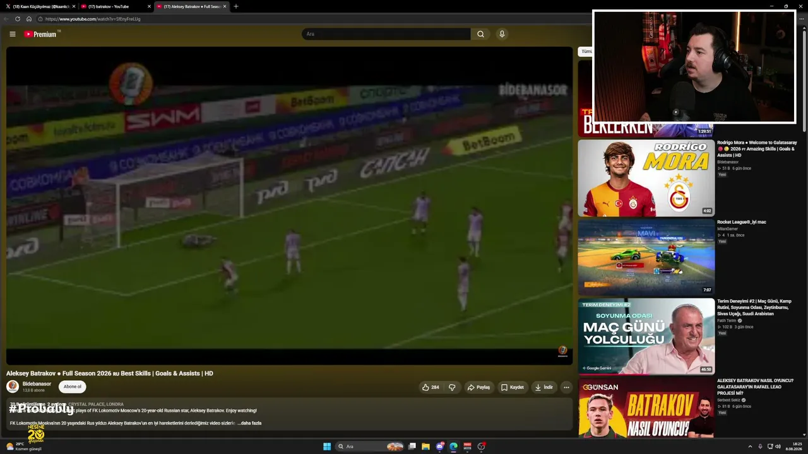Click the browser address bar URL

pos(93,19)
